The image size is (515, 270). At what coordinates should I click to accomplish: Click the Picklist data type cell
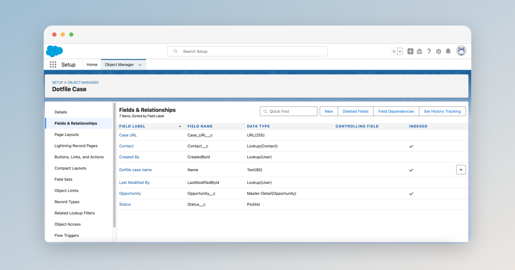[253, 204]
